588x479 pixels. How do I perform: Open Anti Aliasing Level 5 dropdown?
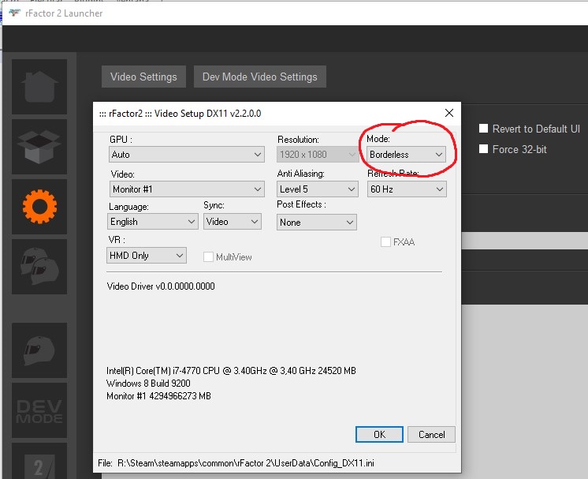pyautogui.click(x=317, y=189)
